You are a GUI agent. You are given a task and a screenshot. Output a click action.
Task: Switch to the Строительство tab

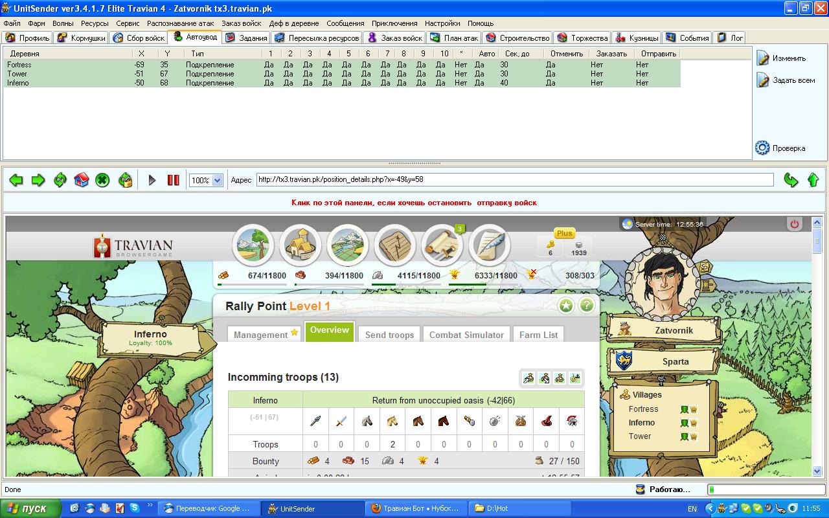517,38
